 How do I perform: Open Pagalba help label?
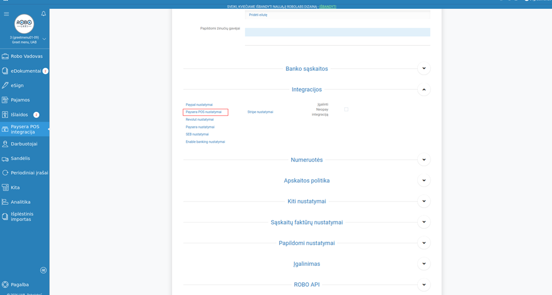point(20,285)
